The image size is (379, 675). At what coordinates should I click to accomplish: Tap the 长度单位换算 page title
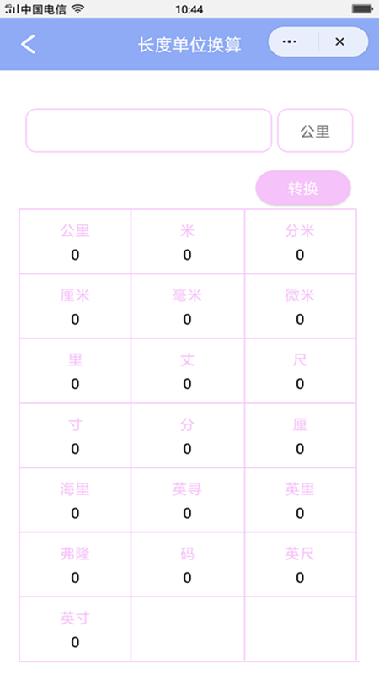189,45
